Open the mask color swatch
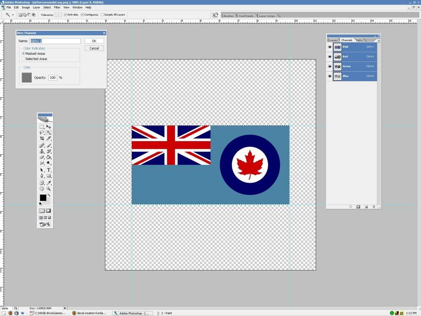Screen dimensions: 421x316 (x=27, y=77)
